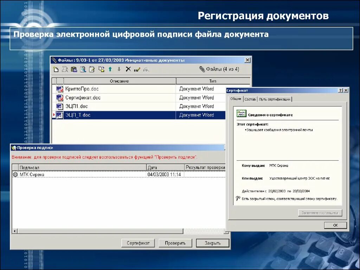The width and height of the screenshot is (360, 270).
Task: Click signature status icon beside МТК Сирена
Action: click(x=15, y=174)
